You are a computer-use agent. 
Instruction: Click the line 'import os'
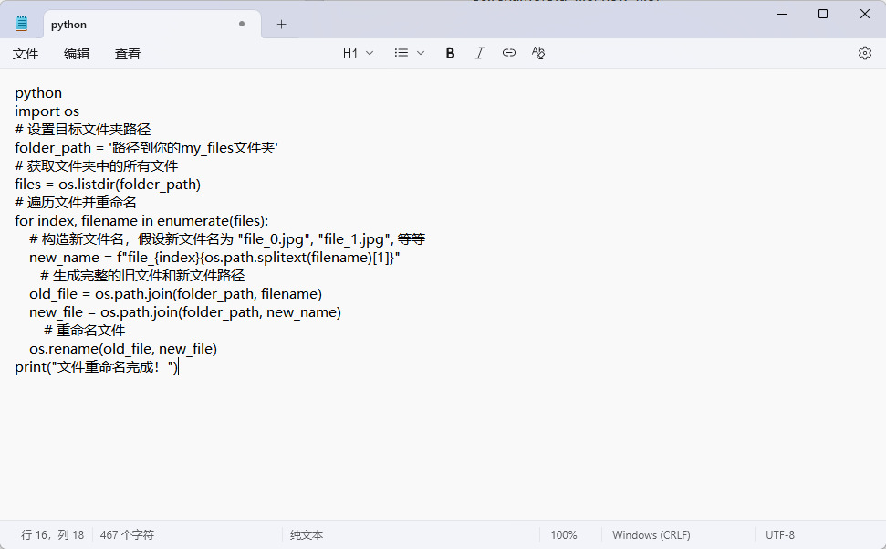tap(47, 111)
